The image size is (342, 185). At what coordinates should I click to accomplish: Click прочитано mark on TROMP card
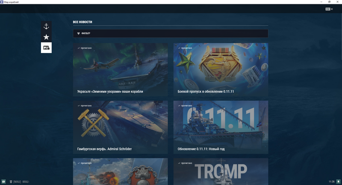click(185, 163)
